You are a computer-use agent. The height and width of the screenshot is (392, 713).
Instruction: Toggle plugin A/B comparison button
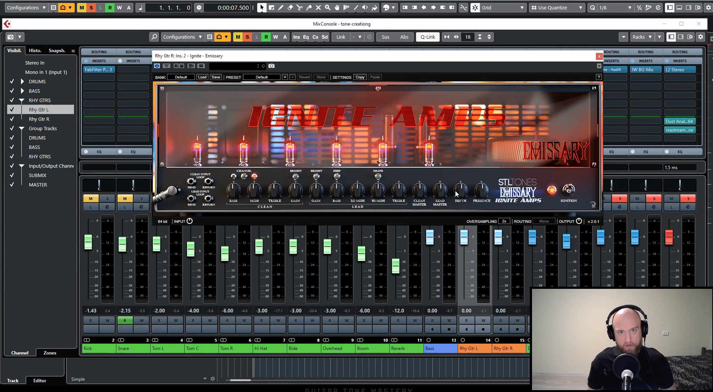(191, 66)
